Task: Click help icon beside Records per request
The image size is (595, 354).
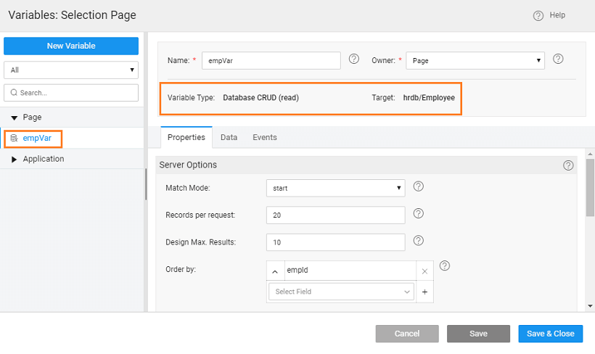Action: pos(418,214)
